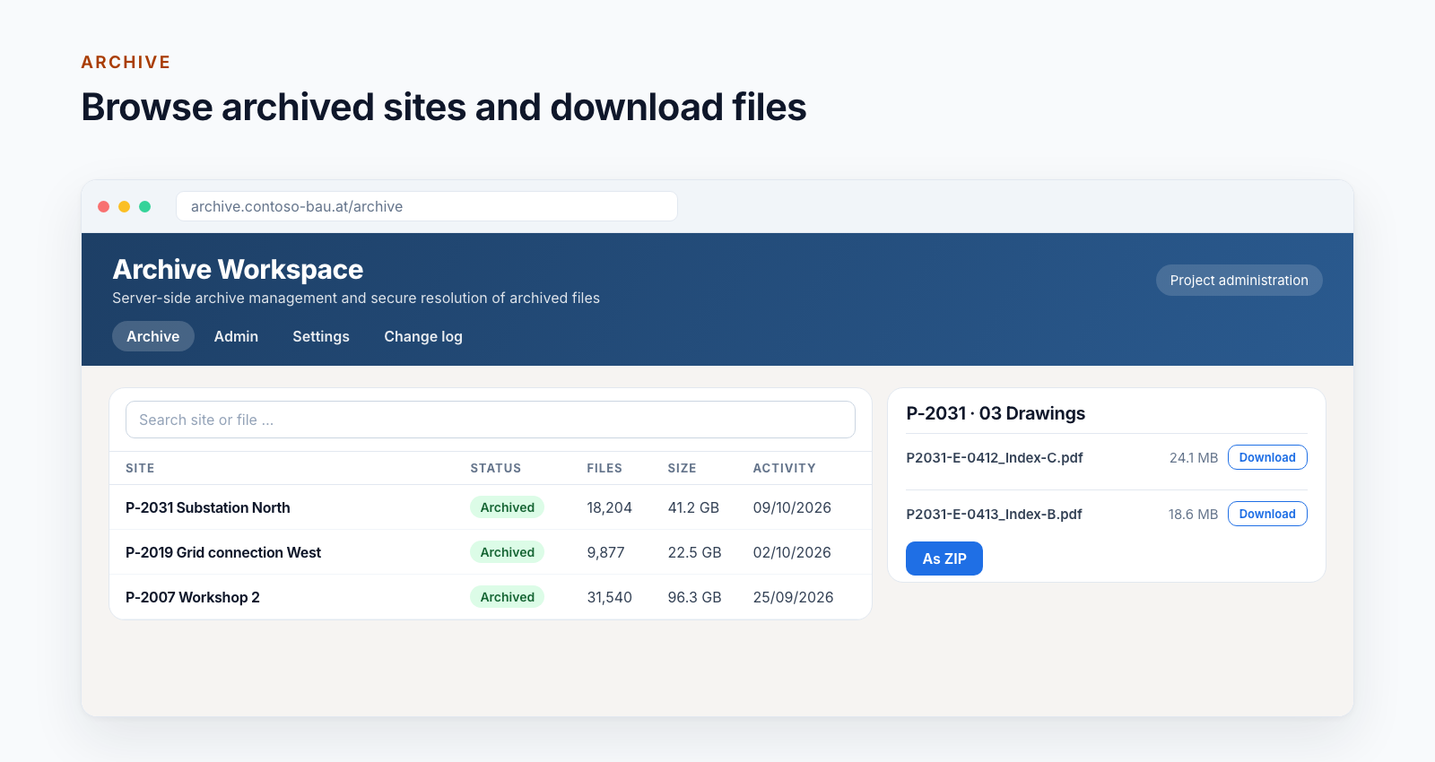This screenshot has height=762, width=1435.
Task: Focus the Search site or file field
Action: pyautogui.click(x=491, y=420)
